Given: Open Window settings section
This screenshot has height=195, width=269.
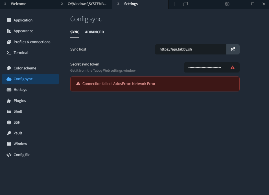Looking at the screenshot, I should [x=30, y=144].
